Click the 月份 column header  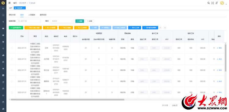point(22,36)
